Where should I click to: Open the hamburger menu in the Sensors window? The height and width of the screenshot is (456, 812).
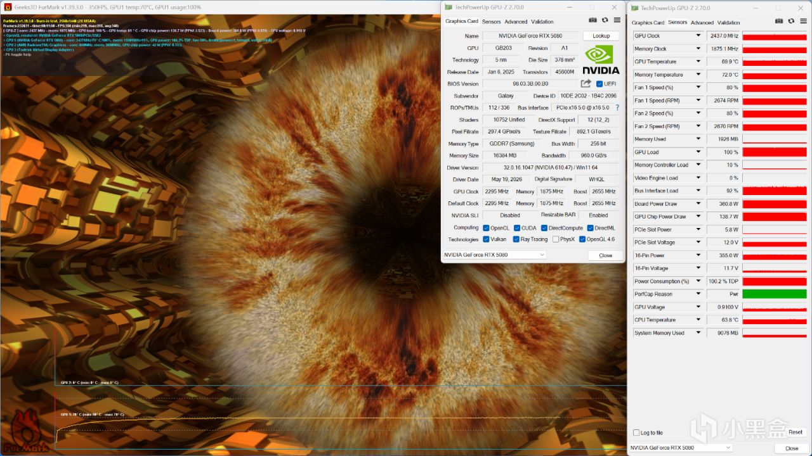[803, 22]
